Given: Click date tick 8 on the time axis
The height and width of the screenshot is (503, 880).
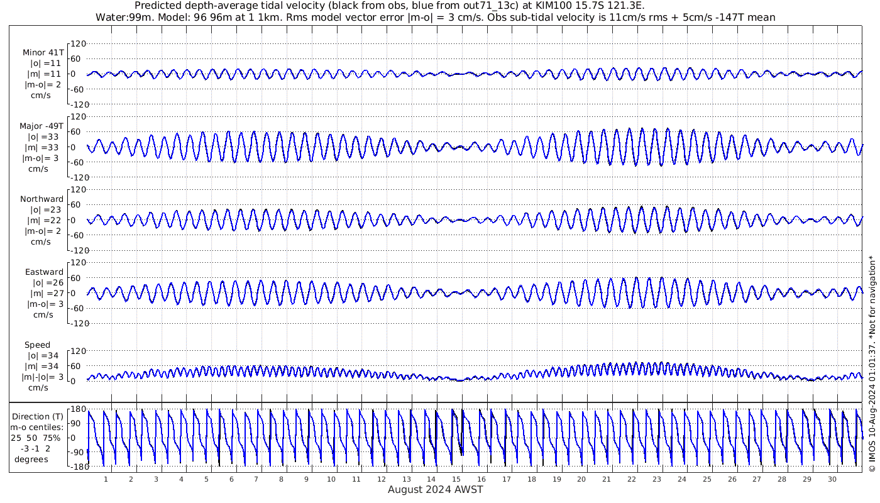Looking at the screenshot, I should click(281, 479).
